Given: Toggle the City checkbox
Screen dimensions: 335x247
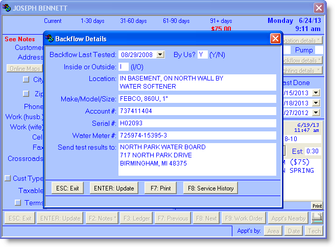Looking at the screenshot, I should pos(26,79).
